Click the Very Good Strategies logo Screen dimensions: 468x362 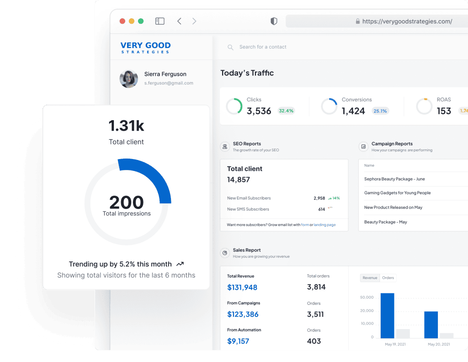coord(145,47)
